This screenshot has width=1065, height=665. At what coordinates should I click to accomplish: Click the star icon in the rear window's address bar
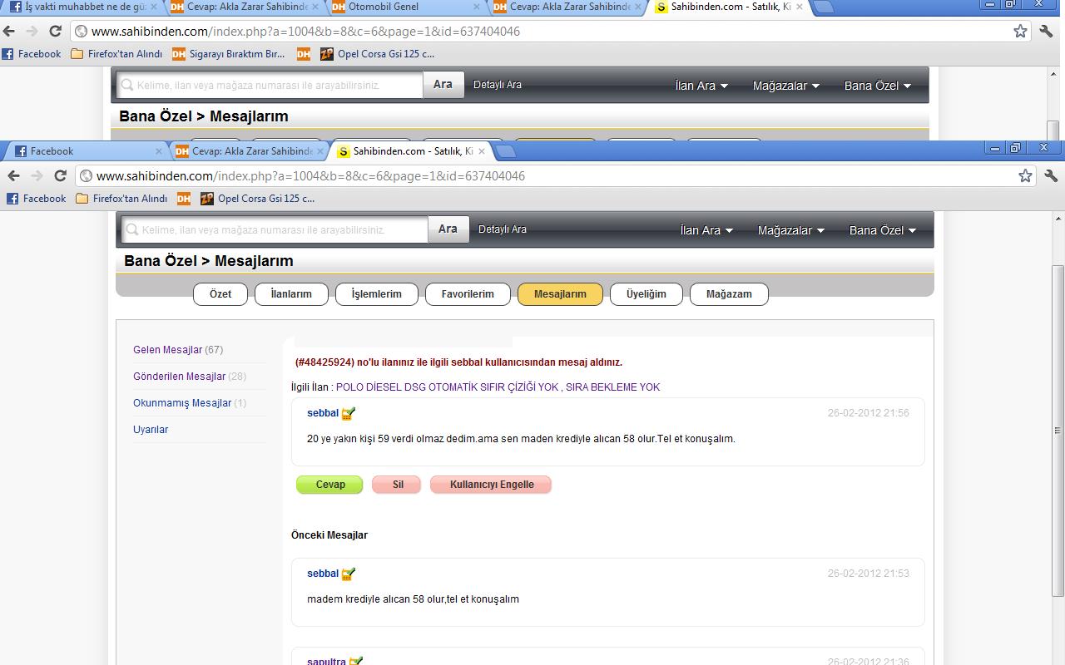coord(1020,31)
